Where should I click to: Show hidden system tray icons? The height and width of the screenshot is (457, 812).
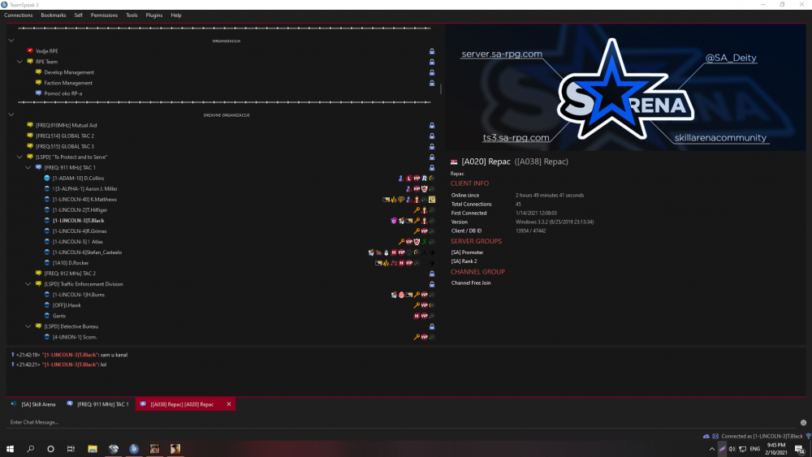(711, 449)
